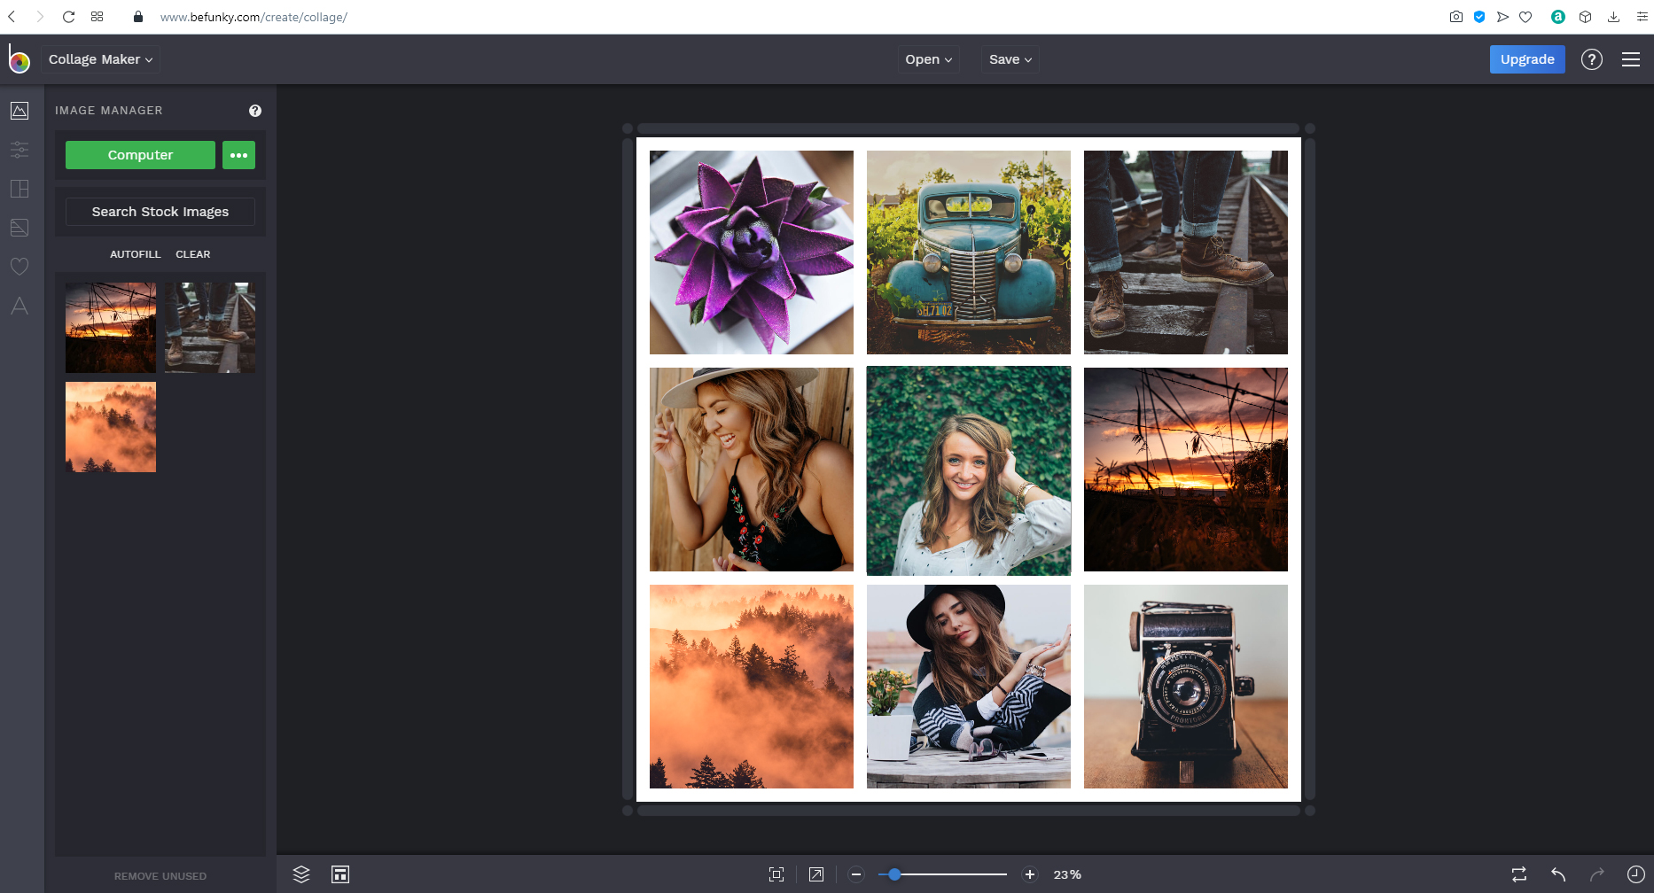The height and width of the screenshot is (893, 1654).
Task: Click Search Stock Images button
Action: click(160, 212)
